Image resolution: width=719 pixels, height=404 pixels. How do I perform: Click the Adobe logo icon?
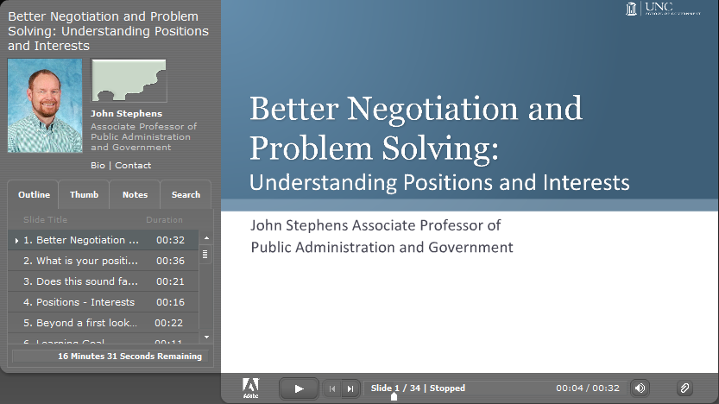(250, 388)
